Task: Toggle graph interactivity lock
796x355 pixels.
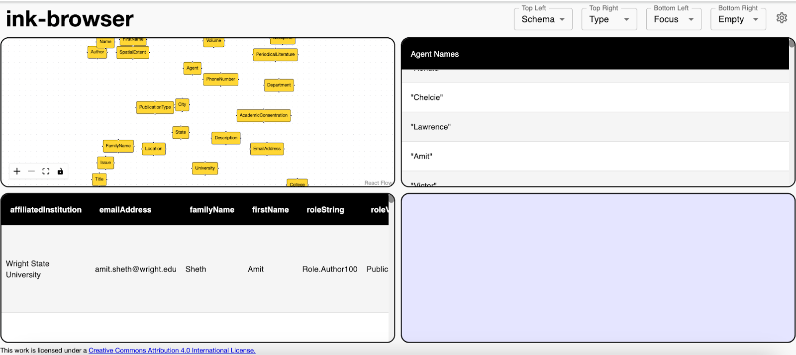Action: coord(60,171)
